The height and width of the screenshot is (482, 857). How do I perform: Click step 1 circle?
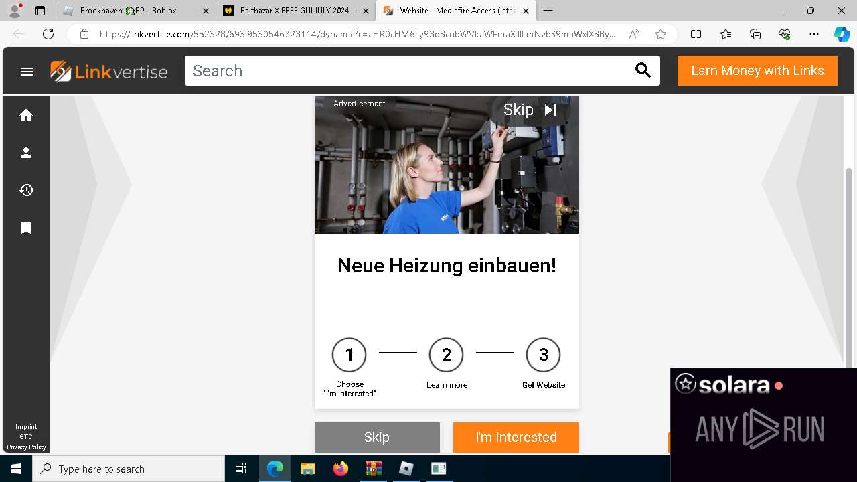(349, 355)
